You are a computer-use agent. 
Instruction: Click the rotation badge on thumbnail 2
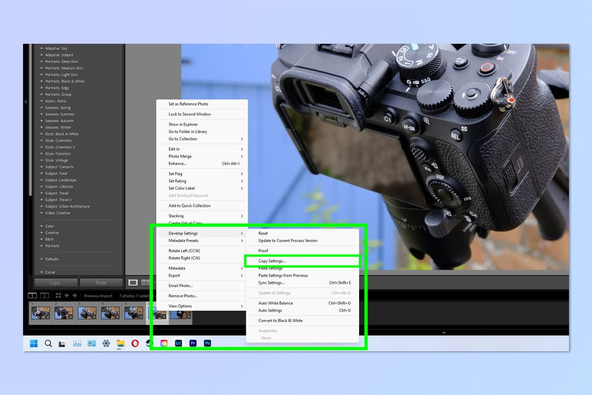[x=58, y=309]
